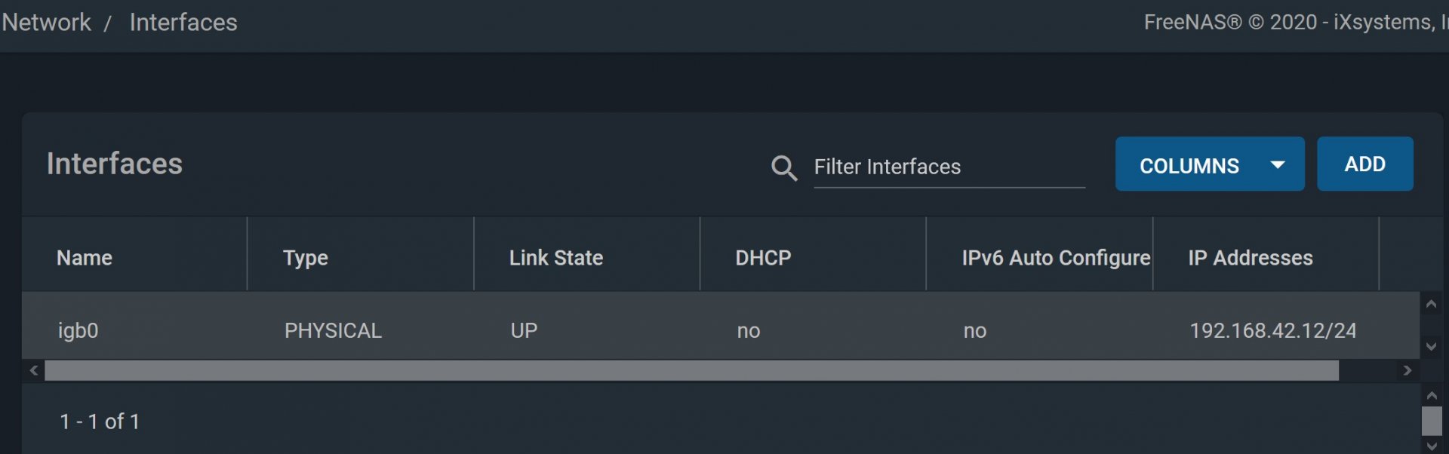1449x454 pixels.
Task: Click the page scrollbar up arrow near pagination
Action: click(x=1432, y=395)
